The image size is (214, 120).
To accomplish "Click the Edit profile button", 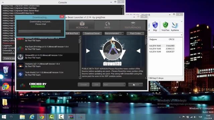I will click(x=96, y=84).
